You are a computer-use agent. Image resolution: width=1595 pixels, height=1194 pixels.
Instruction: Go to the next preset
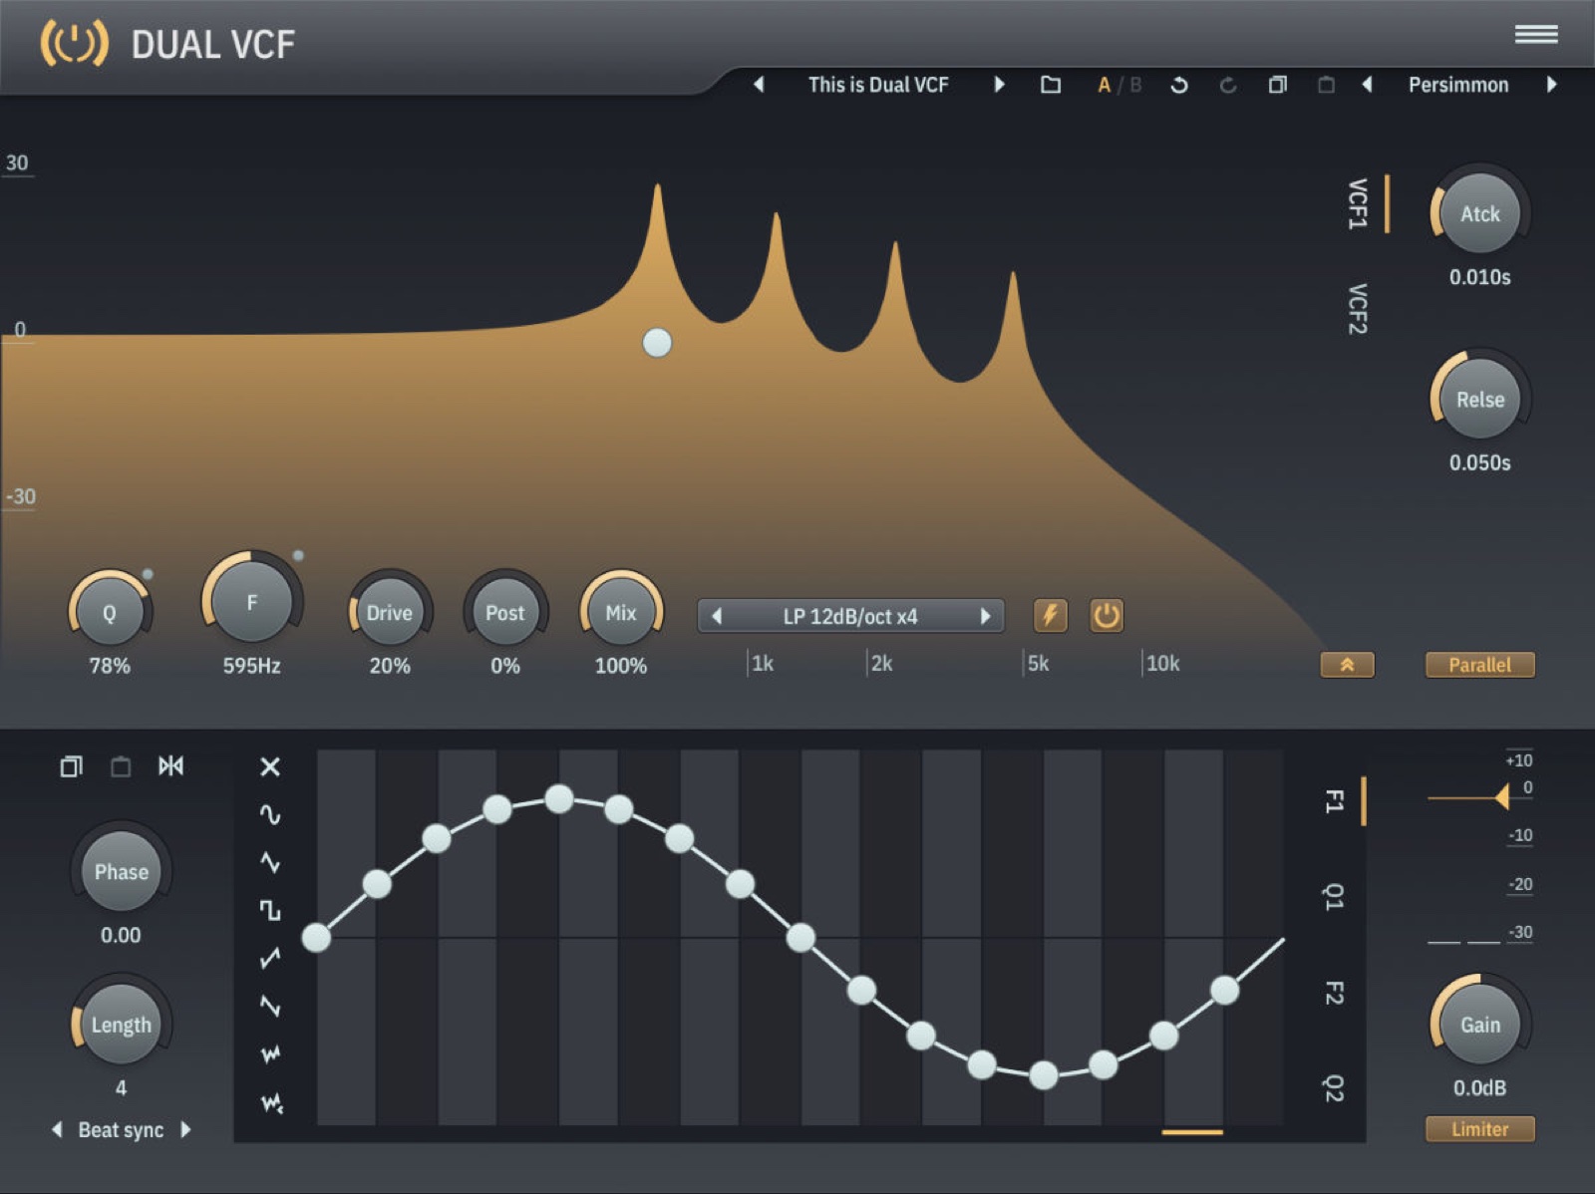click(999, 85)
